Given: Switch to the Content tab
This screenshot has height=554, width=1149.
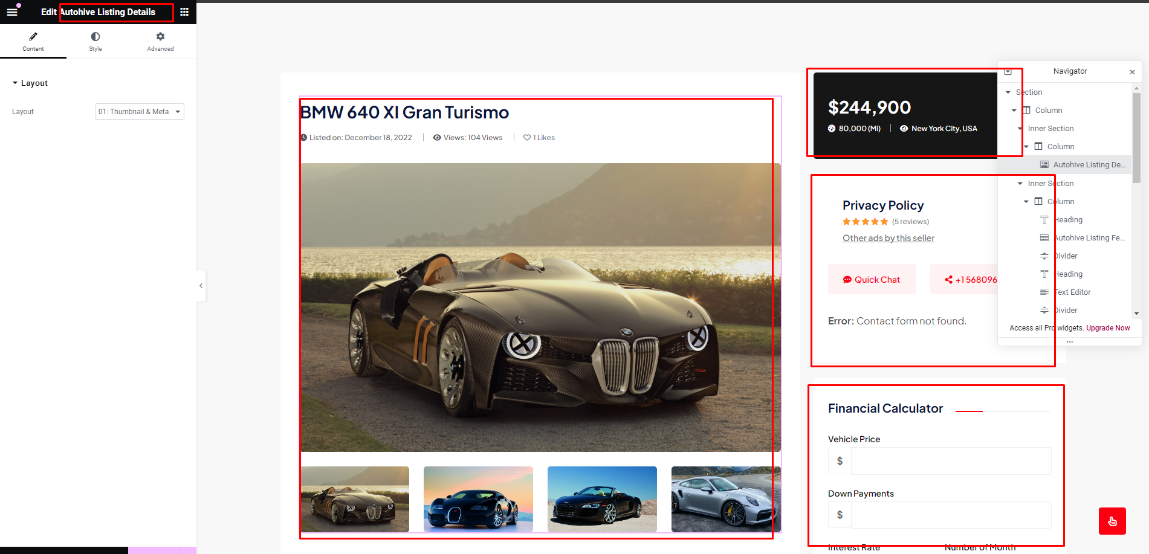Looking at the screenshot, I should click(x=33, y=42).
